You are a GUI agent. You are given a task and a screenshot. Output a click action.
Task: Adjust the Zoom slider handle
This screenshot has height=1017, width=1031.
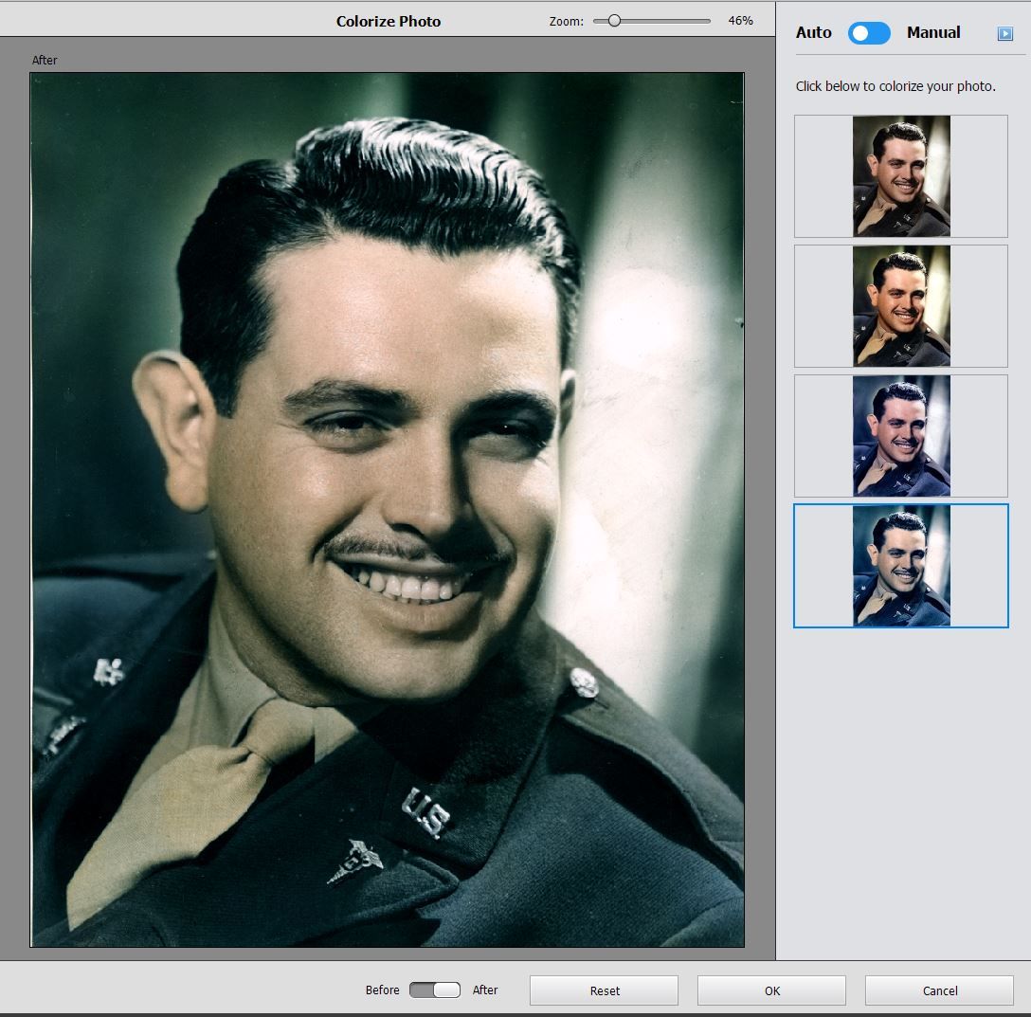pos(615,19)
